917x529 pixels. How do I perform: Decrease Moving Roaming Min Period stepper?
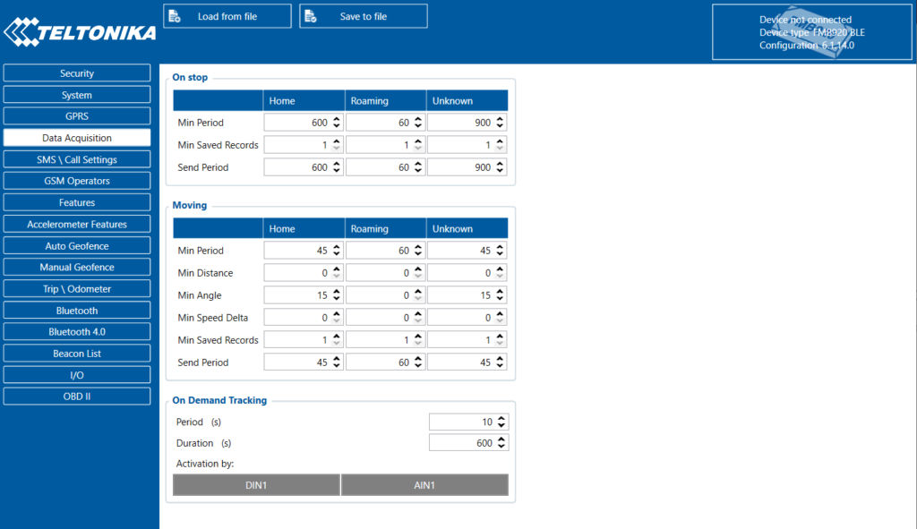click(418, 253)
